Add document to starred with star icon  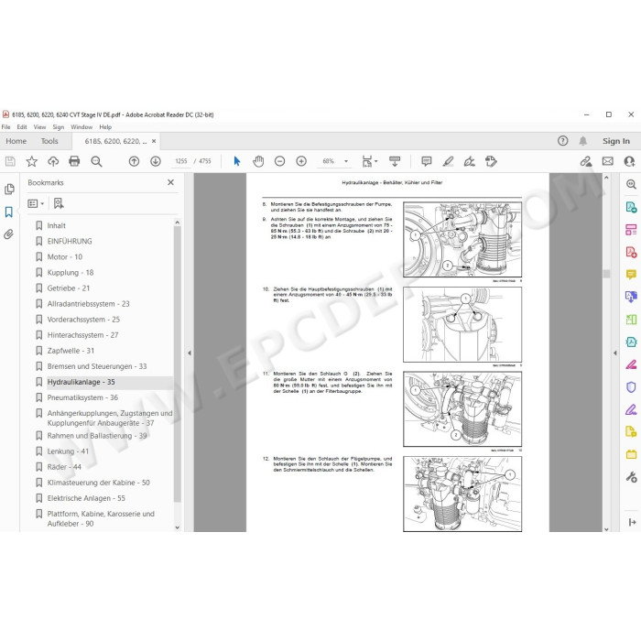31,161
